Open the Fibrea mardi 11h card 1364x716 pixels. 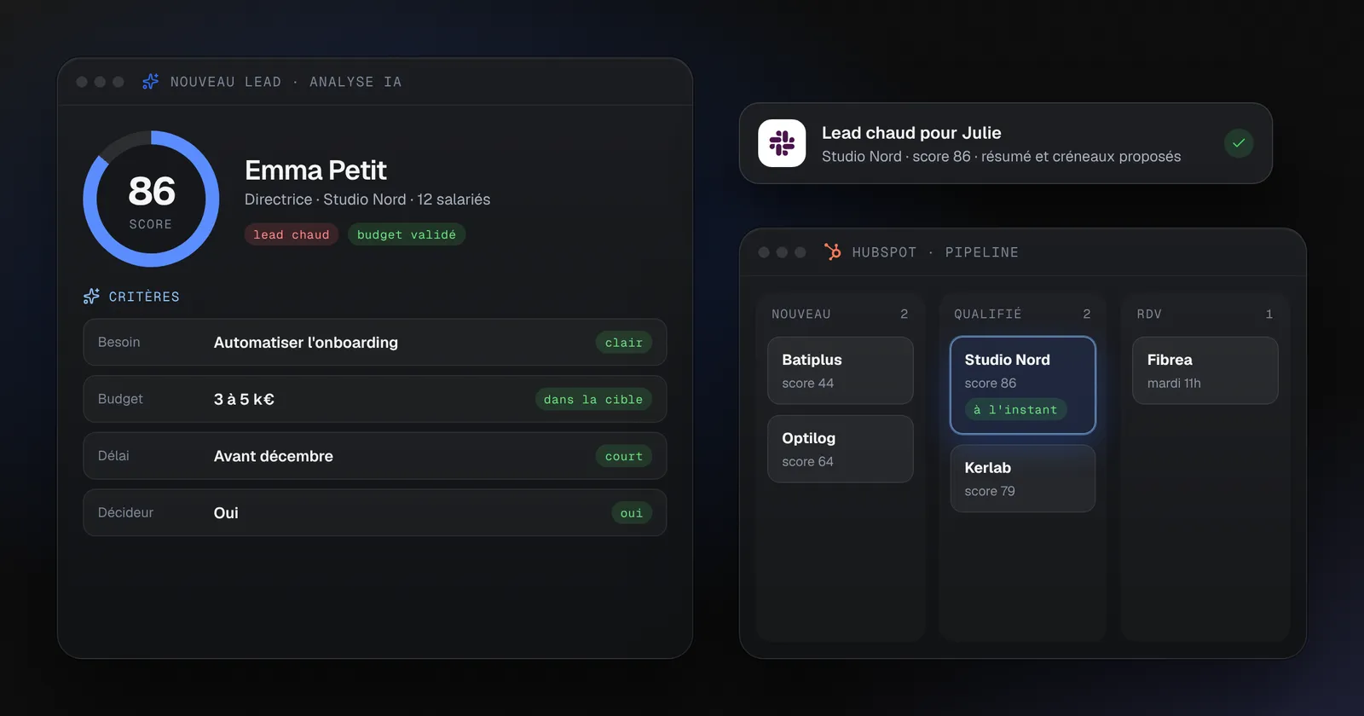pos(1205,371)
